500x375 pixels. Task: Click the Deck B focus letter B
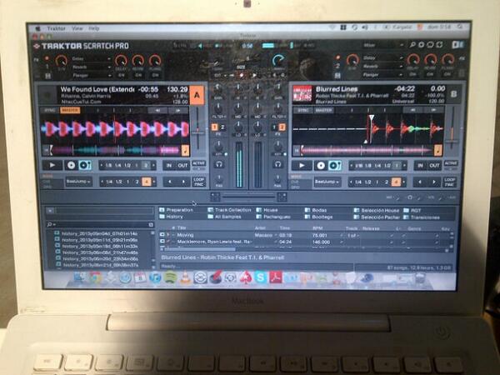(x=453, y=94)
